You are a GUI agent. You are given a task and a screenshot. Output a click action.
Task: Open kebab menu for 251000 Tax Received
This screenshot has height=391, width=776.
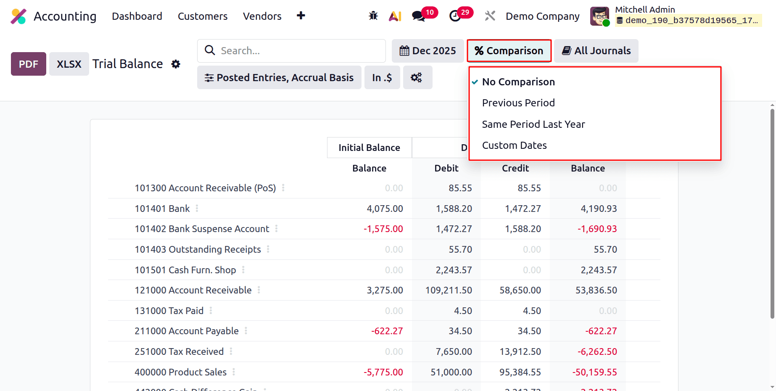[231, 351]
